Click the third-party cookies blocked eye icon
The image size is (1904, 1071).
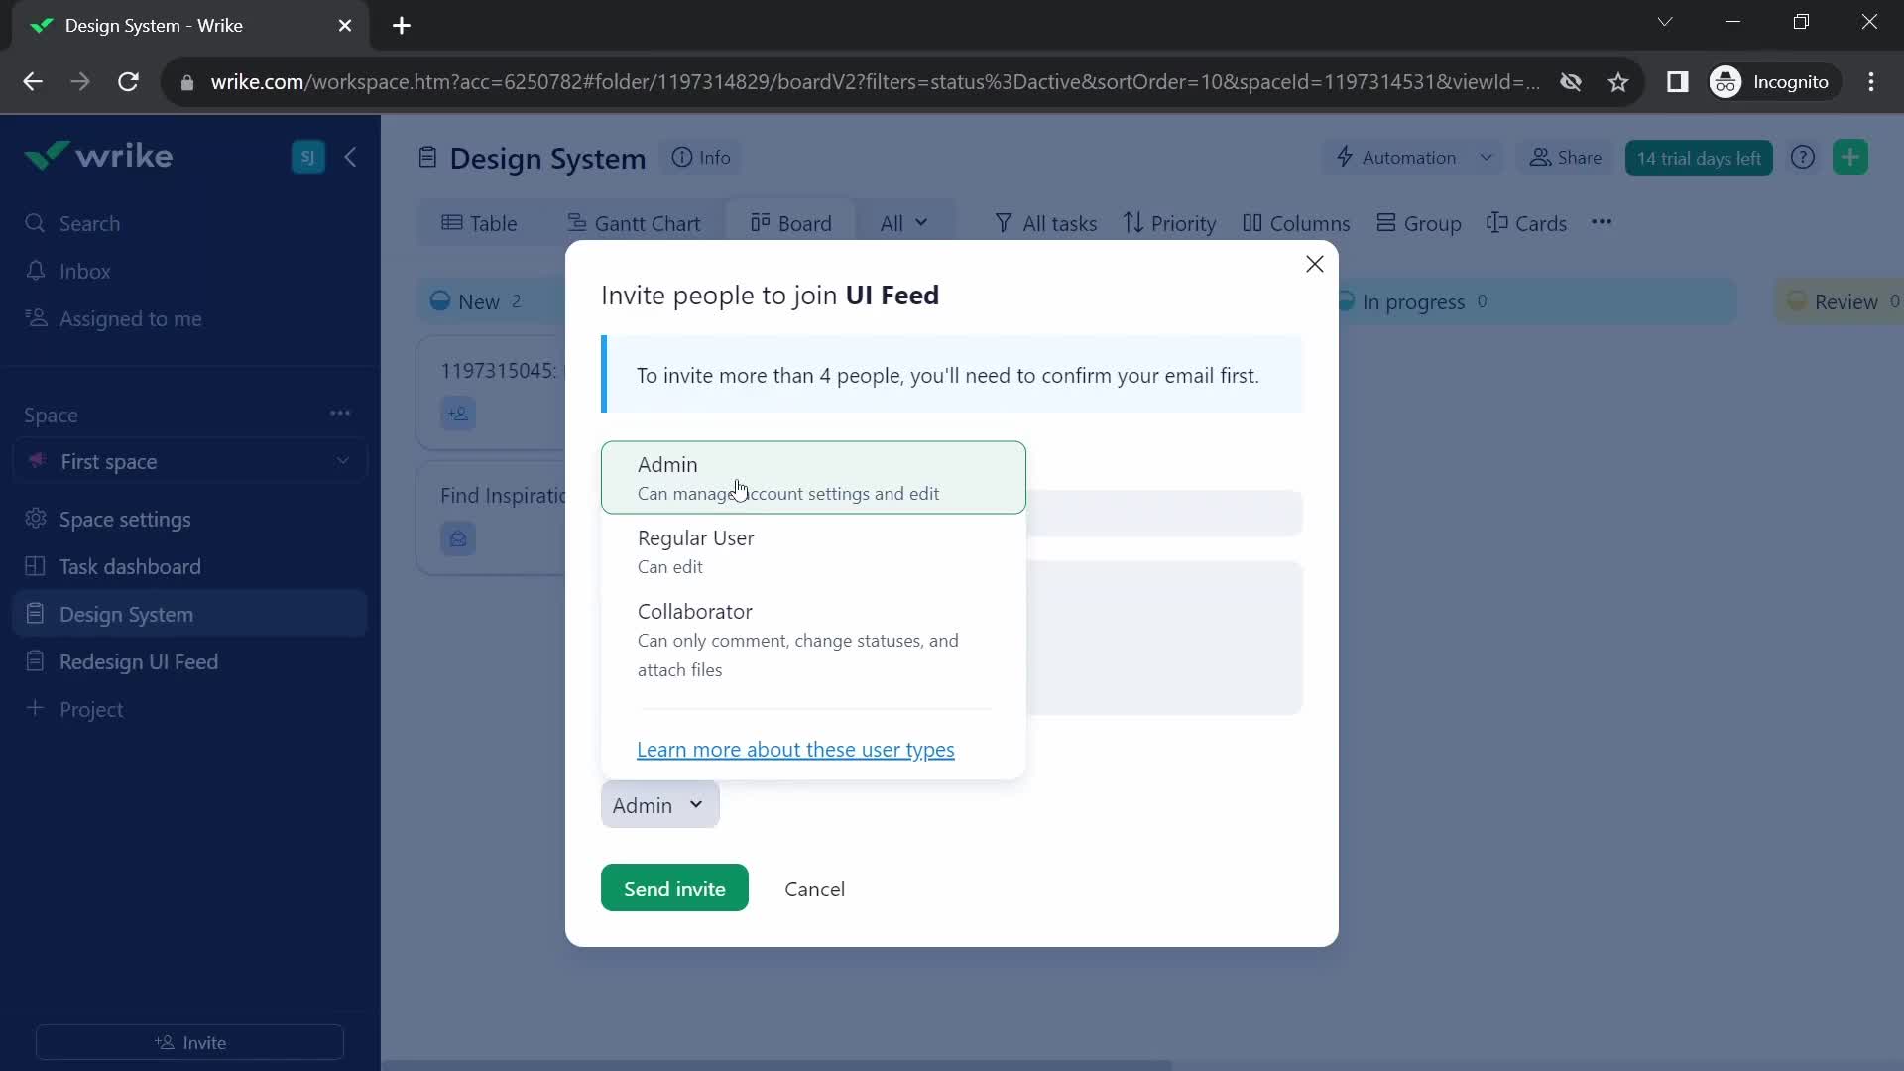(x=1571, y=82)
